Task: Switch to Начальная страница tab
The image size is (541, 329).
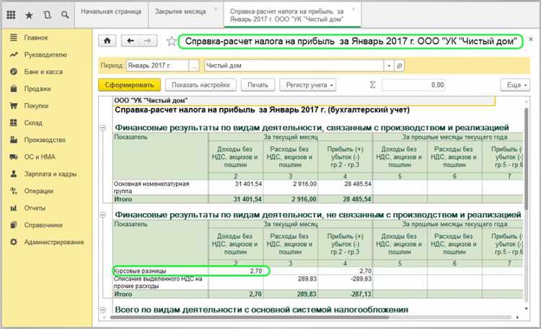Action: (111, 12)
